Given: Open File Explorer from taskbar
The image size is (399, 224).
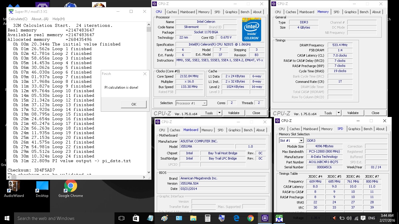Looking at the screenshot, I should click(x=193, y=218).
